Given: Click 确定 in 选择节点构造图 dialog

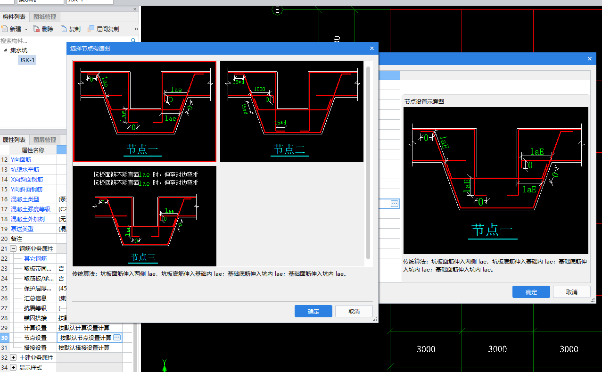Looking at the screenshot, I should [x=313, y=311].
